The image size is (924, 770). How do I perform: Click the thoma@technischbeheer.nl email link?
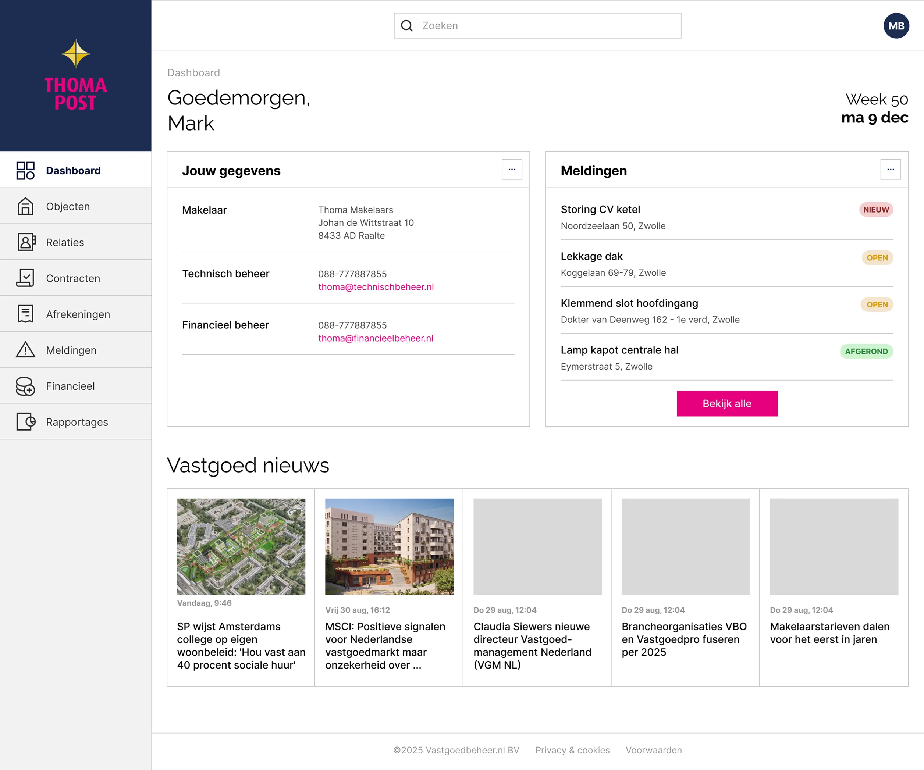coord(376,287)
